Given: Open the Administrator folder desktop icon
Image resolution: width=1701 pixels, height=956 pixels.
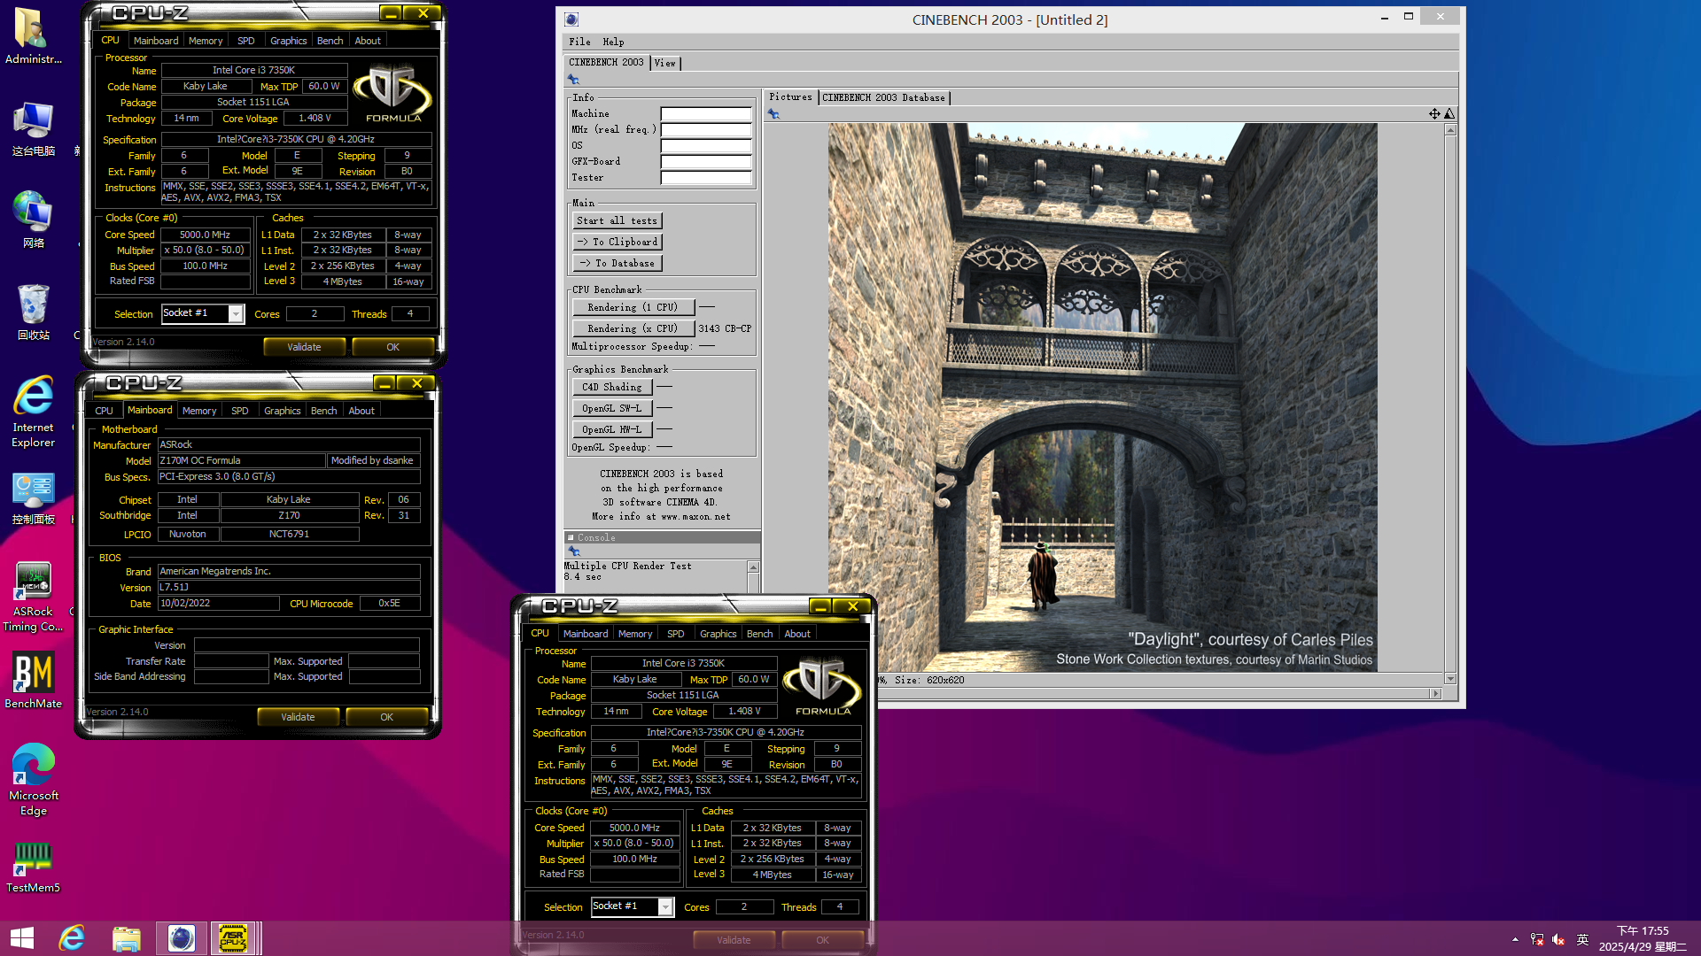Looking at the screenshot, I should [33, 37].
